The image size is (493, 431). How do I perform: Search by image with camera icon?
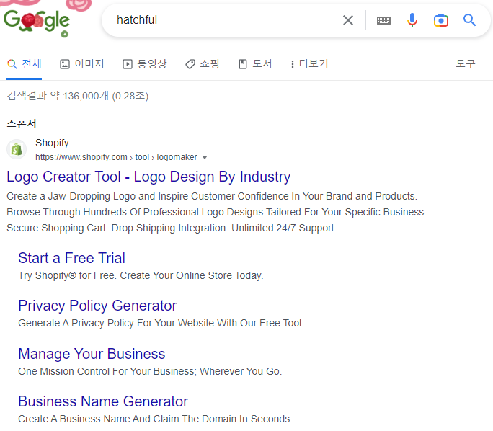[441, 21]
